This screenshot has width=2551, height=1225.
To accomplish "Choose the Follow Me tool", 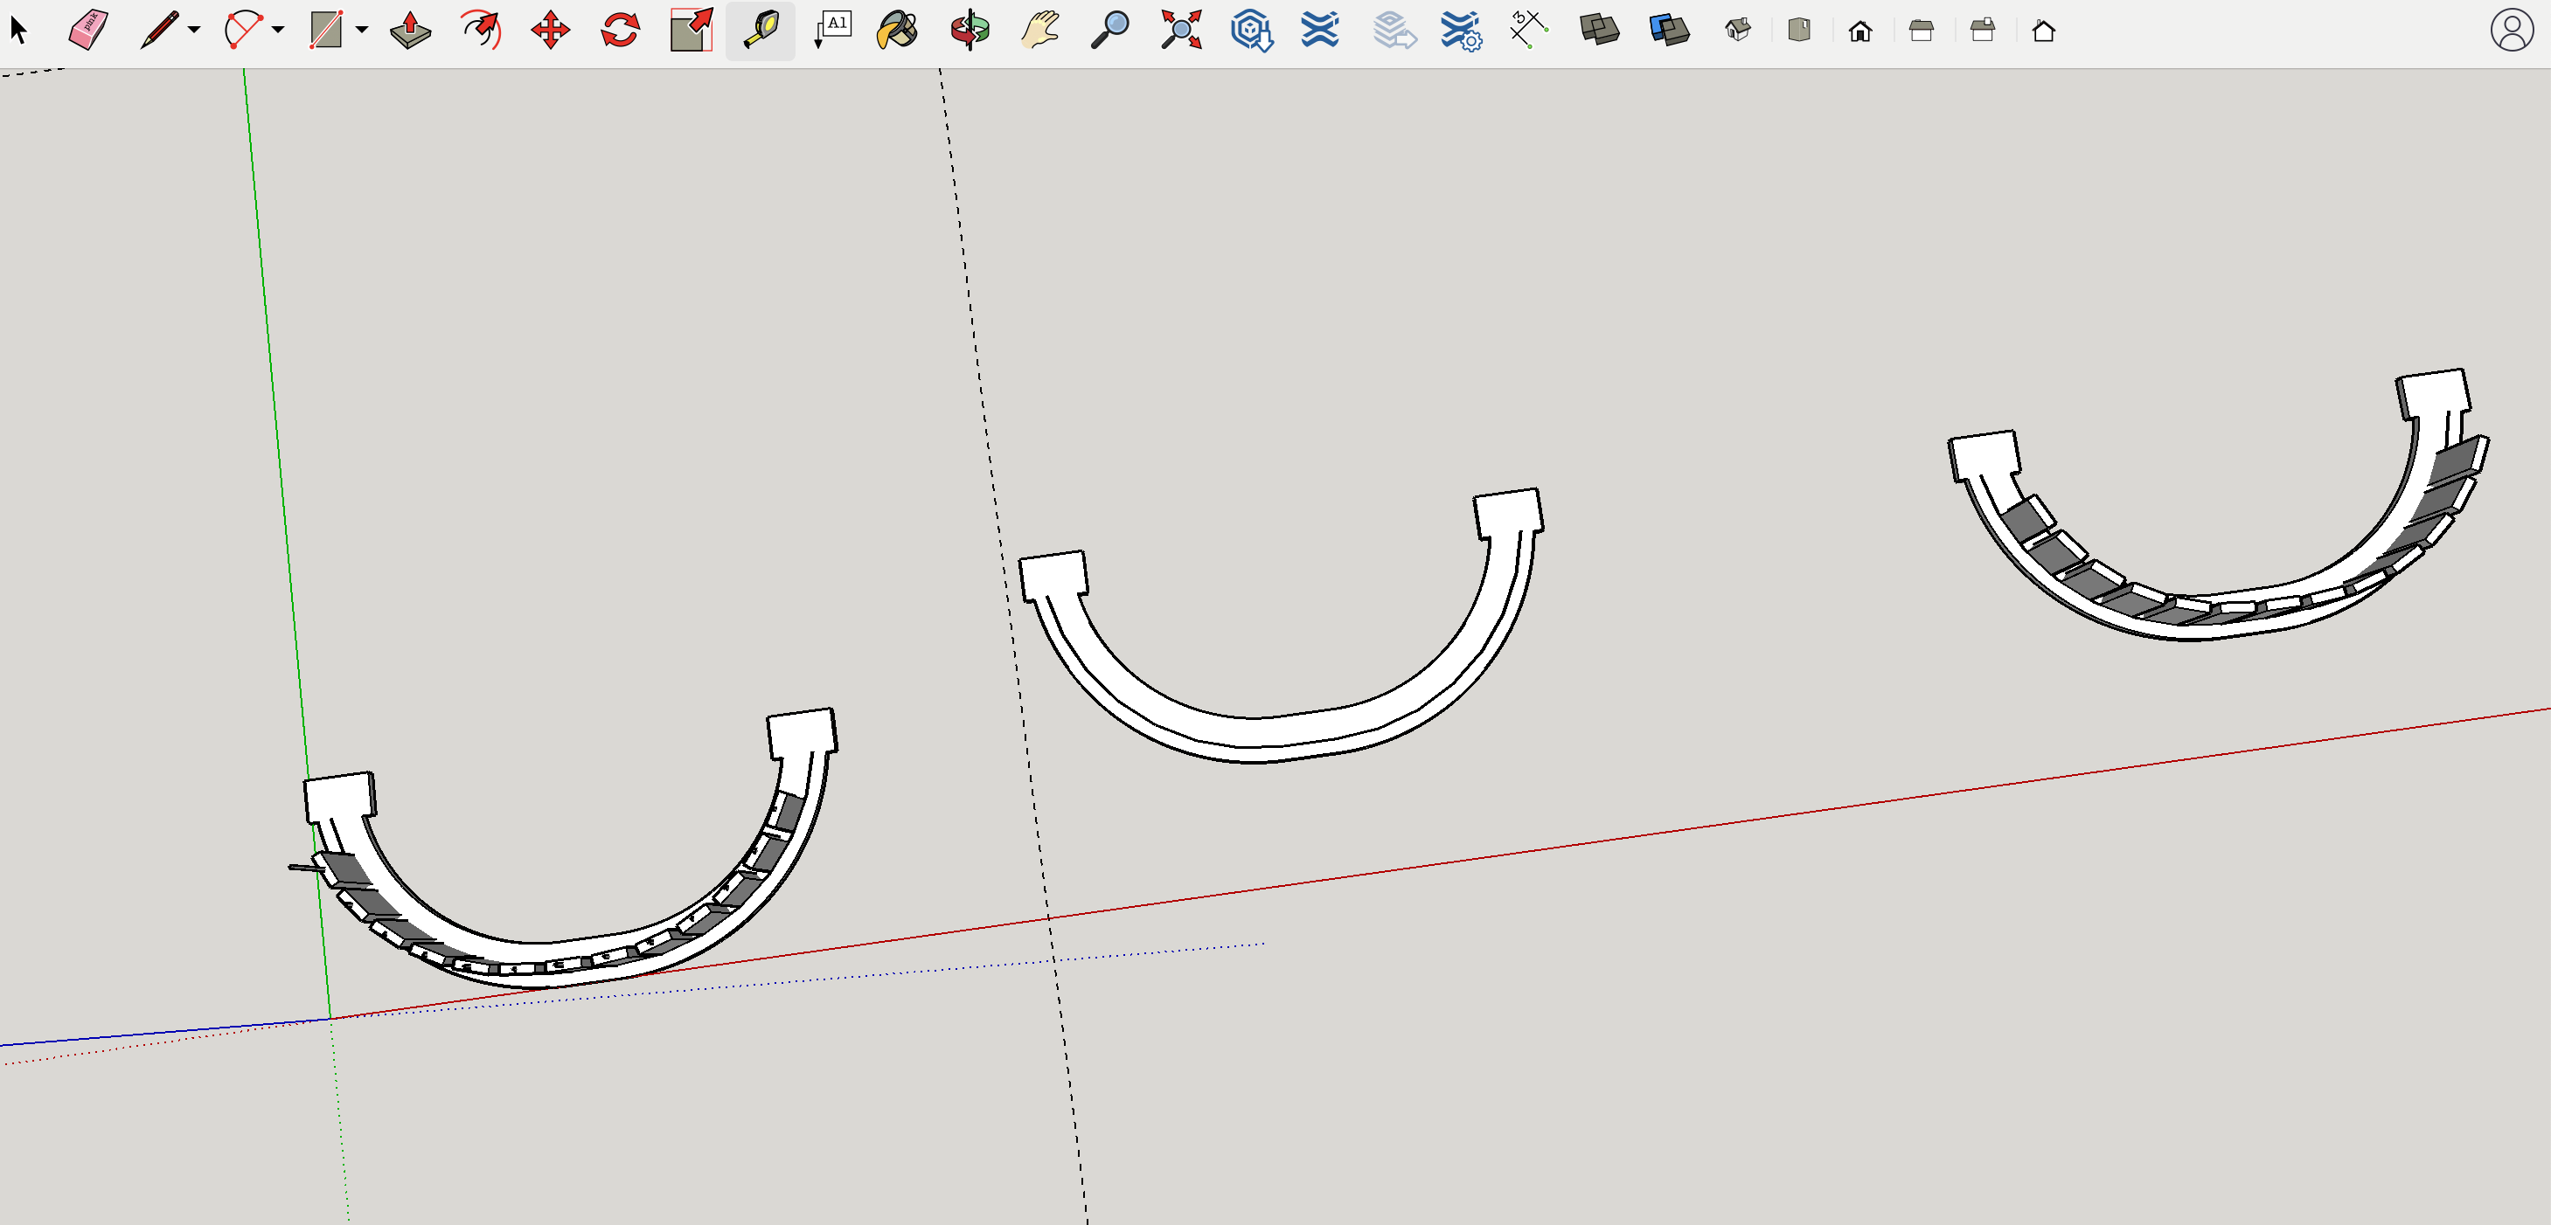I will 480,30.
